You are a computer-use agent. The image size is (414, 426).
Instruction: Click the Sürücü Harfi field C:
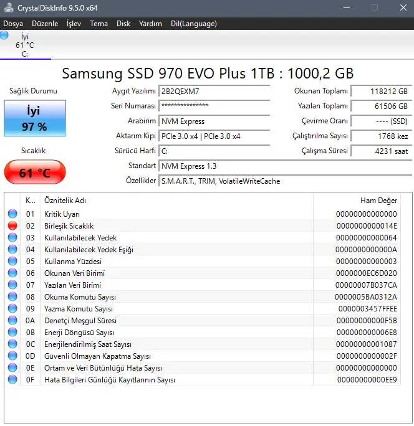214,151
